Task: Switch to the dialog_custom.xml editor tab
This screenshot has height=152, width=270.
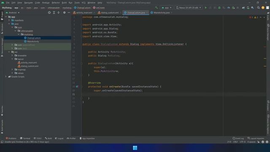Action: click(x=110, y=13)
